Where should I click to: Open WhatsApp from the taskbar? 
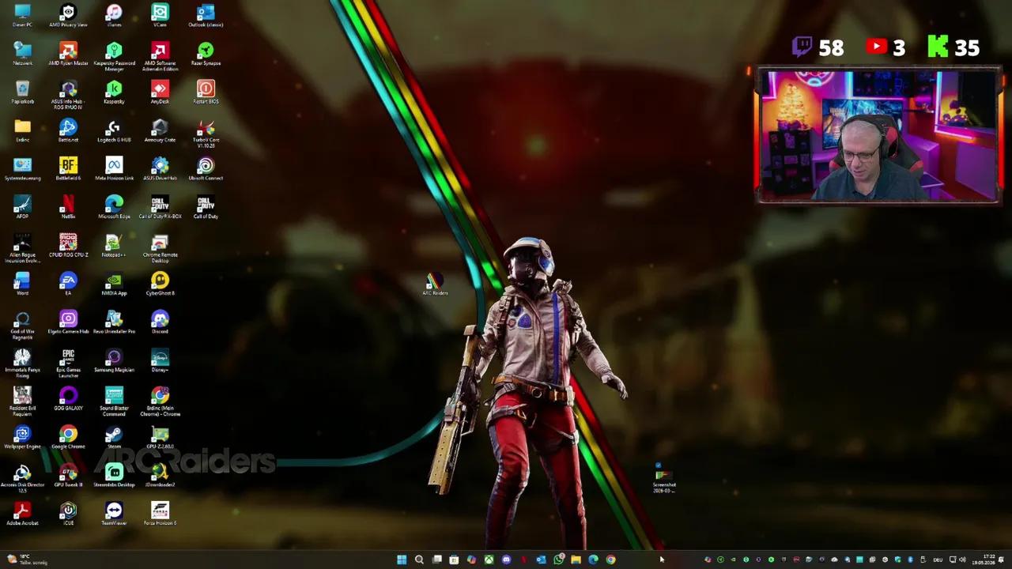tap(558, 560)
